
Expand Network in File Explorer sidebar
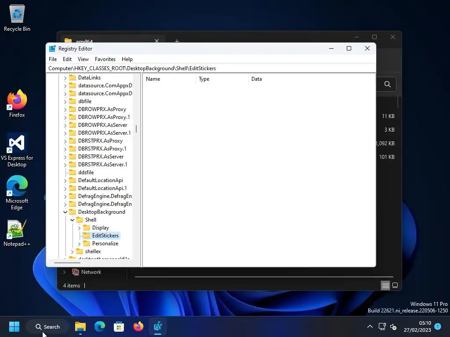(64, 272)
